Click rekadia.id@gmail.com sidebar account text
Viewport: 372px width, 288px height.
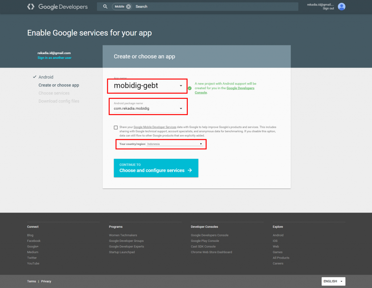point(54,53)
